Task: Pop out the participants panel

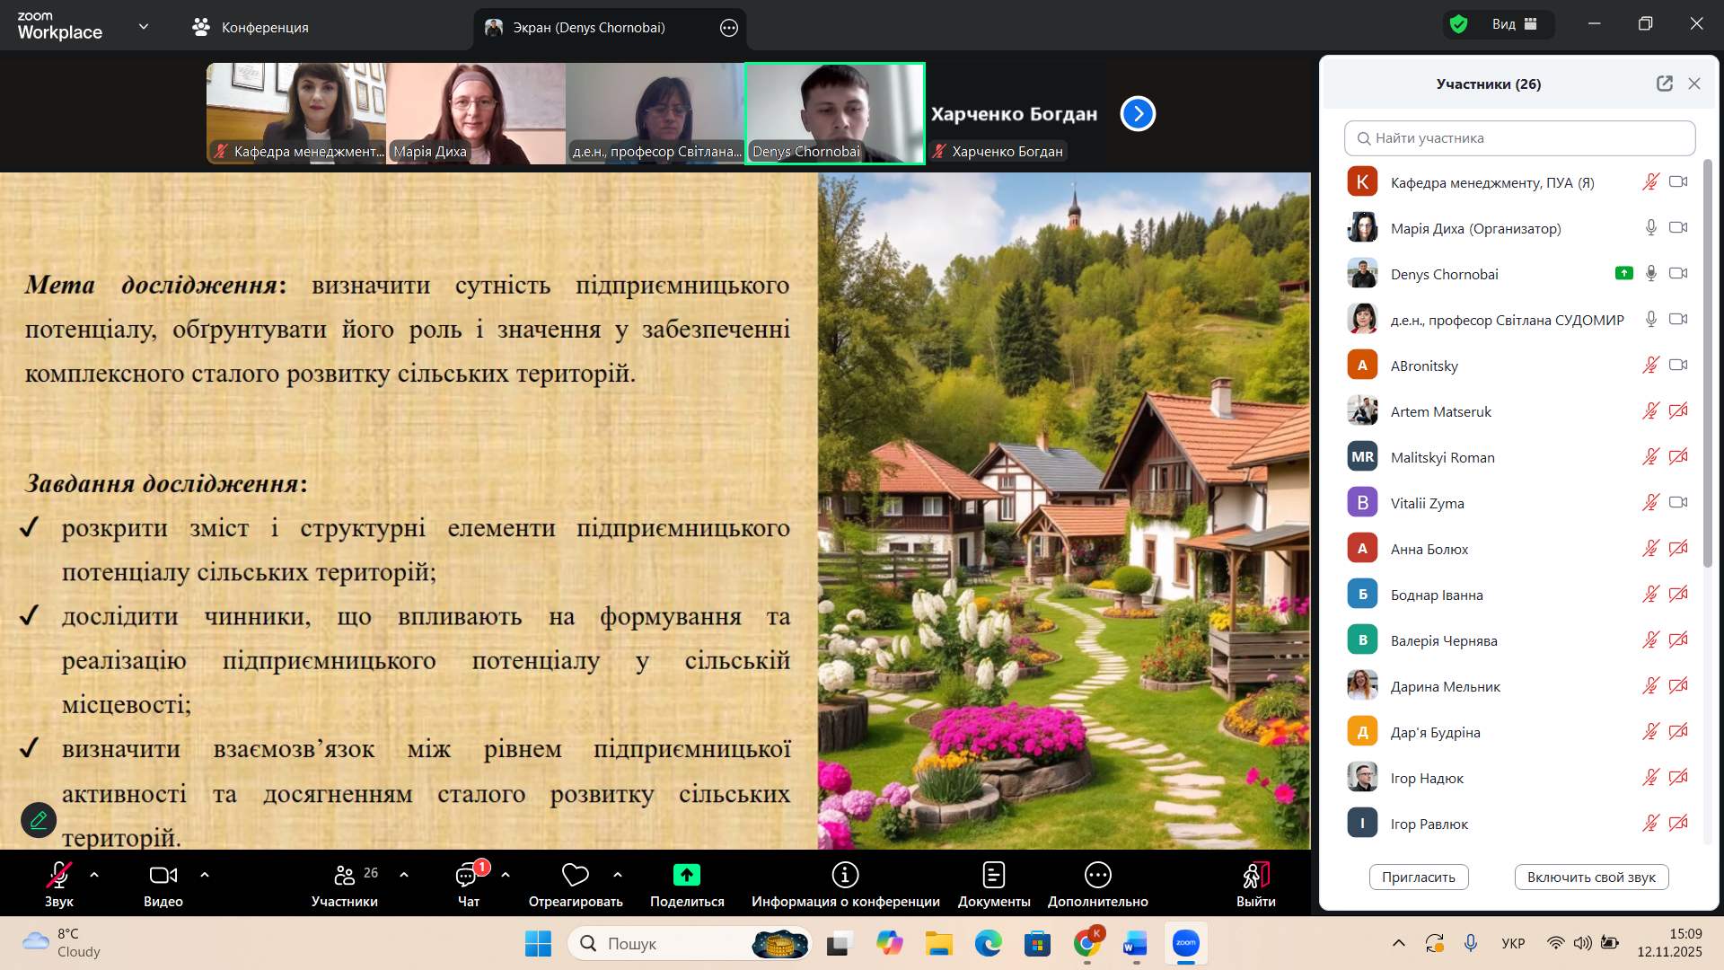Action: tap(1664, 84)
